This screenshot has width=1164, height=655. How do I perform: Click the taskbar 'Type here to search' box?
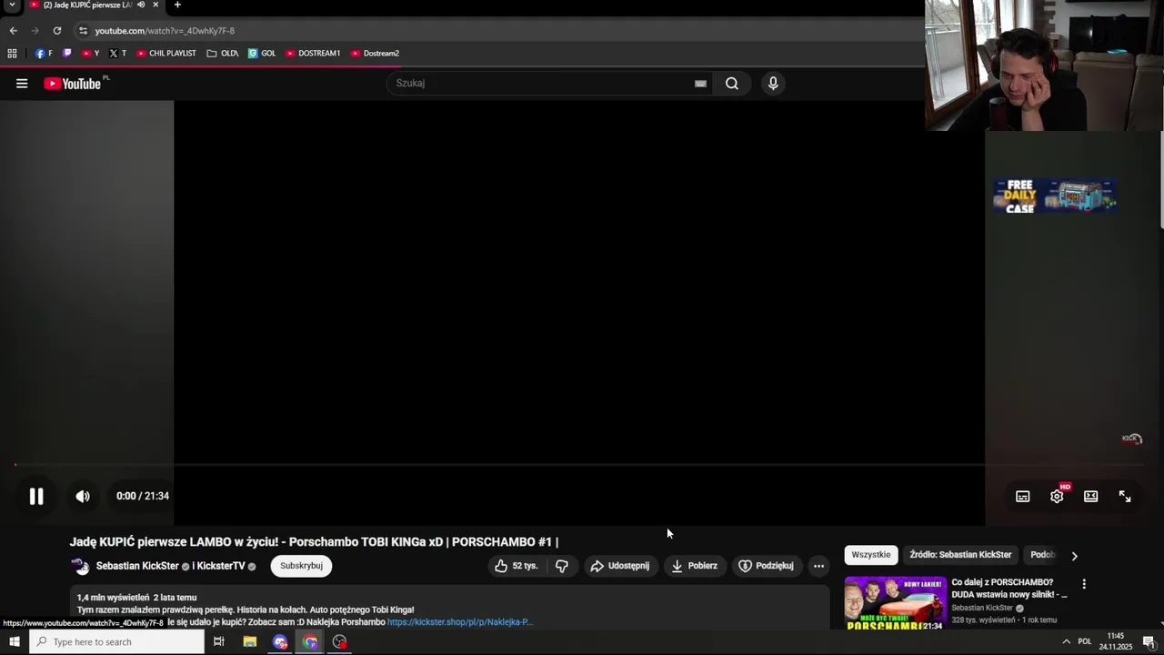116,642
